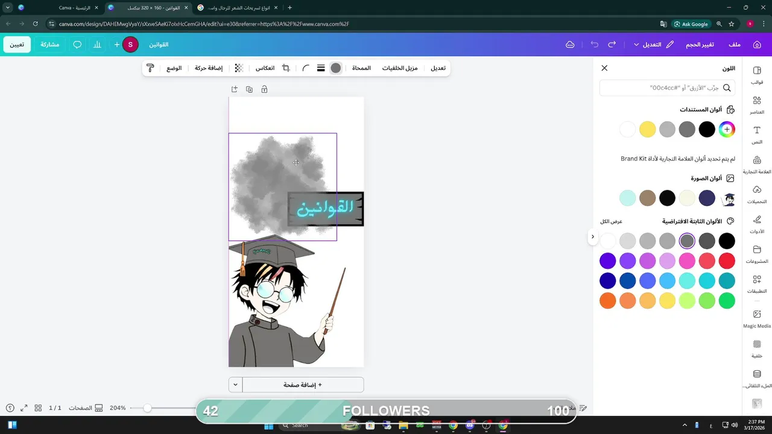Pick red swatch in default colors
This screenshot has height=434, width=772.
click(727, 260)
